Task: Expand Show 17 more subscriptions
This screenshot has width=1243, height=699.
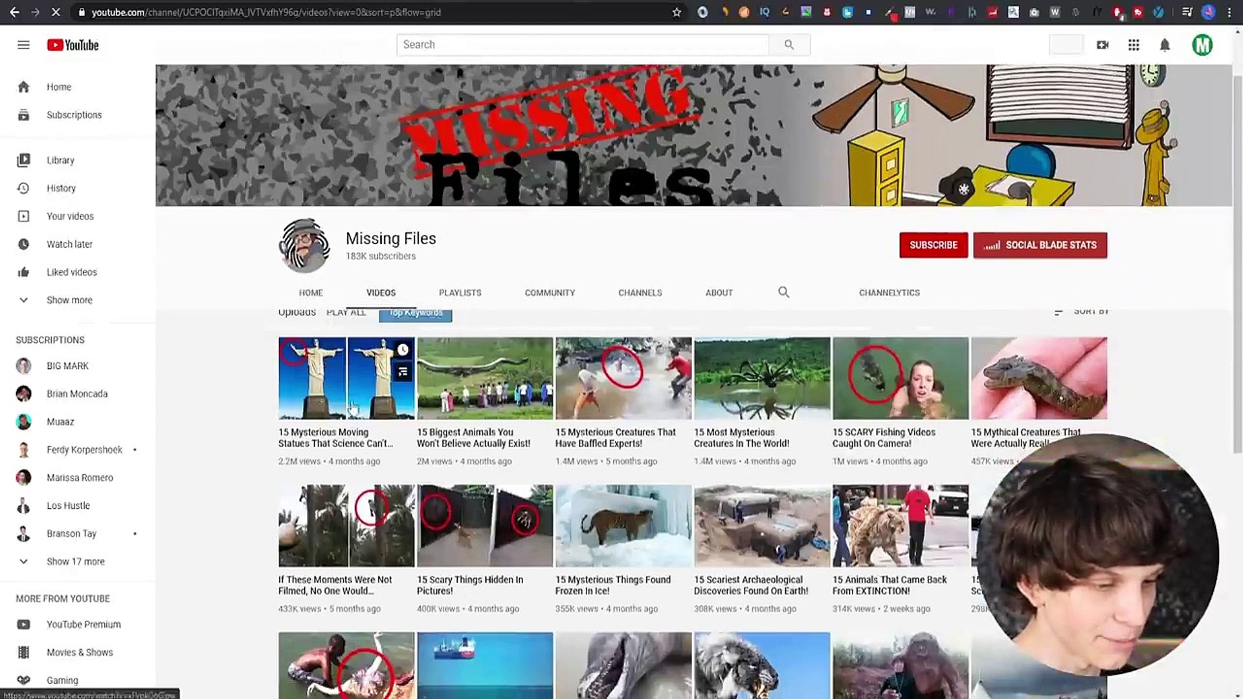Action: pyautogui.click(x=76, y=561)
